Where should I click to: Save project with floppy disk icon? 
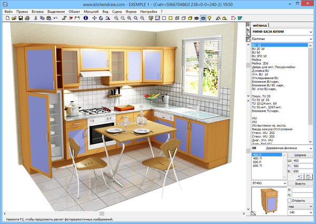[20, 18]
